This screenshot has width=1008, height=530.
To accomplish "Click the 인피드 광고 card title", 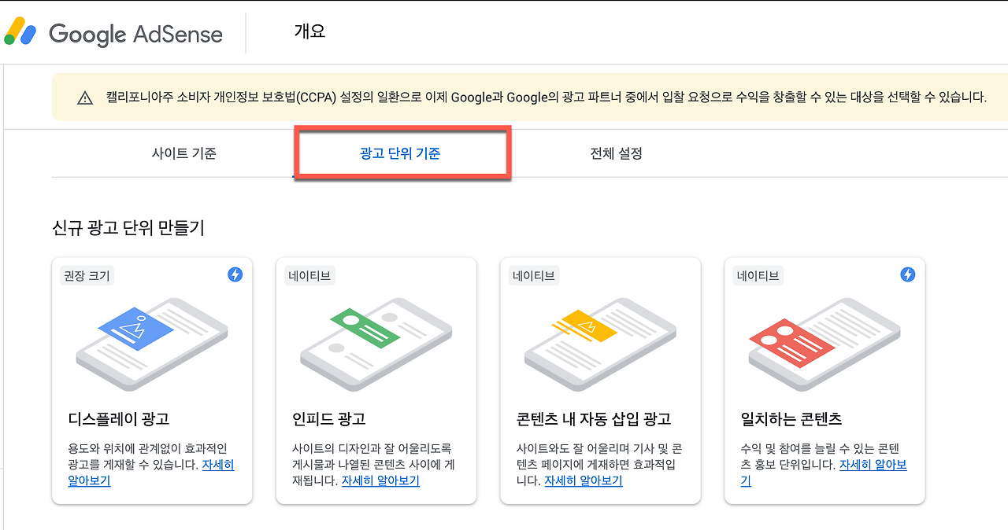I will click(x=329, y=419).
